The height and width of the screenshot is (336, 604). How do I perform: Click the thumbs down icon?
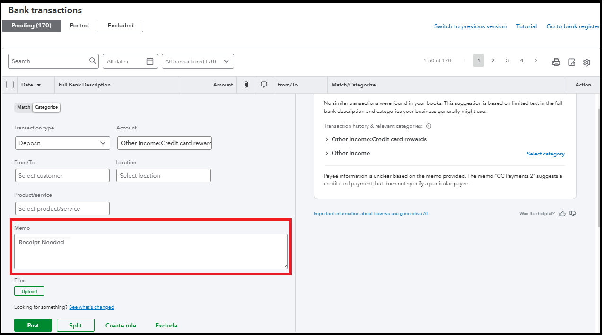point(573,214)
